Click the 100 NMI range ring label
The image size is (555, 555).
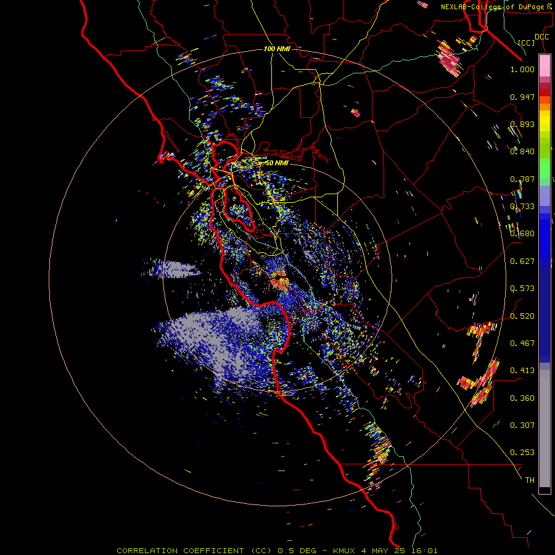pos(277,49)
